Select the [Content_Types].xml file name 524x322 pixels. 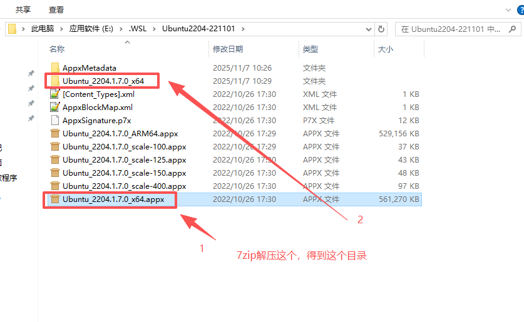pos(98,94)
